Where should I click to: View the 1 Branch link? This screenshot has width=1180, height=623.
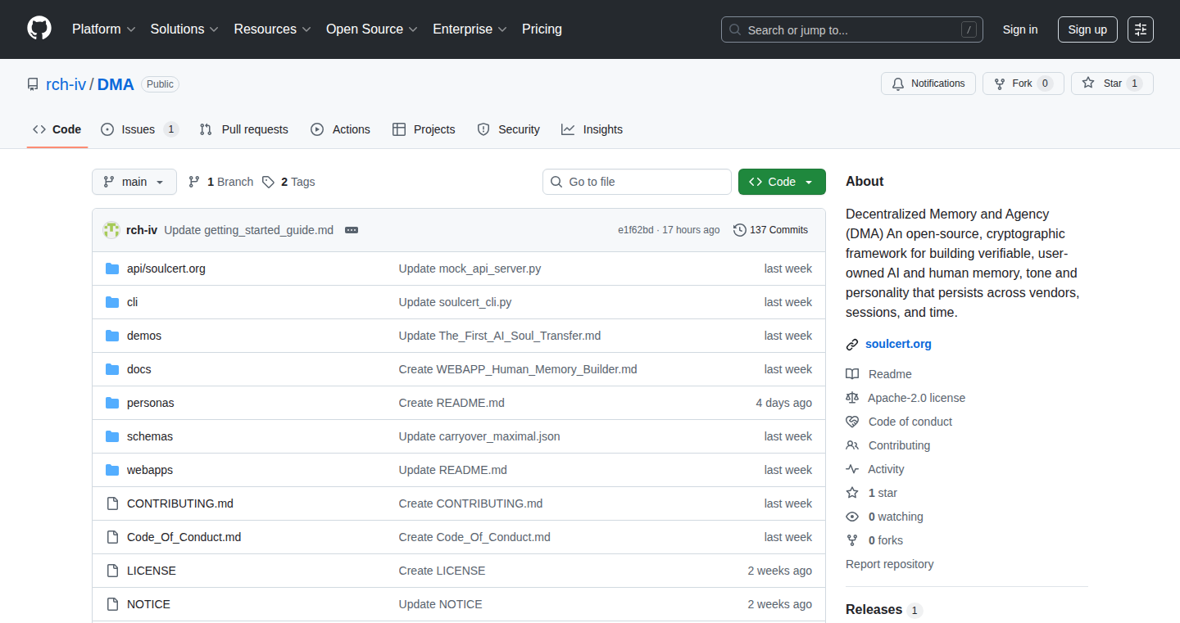coord(220,182)
